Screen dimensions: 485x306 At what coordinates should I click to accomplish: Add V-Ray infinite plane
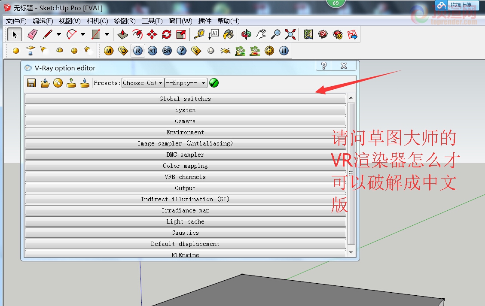[x=225, y=51]
